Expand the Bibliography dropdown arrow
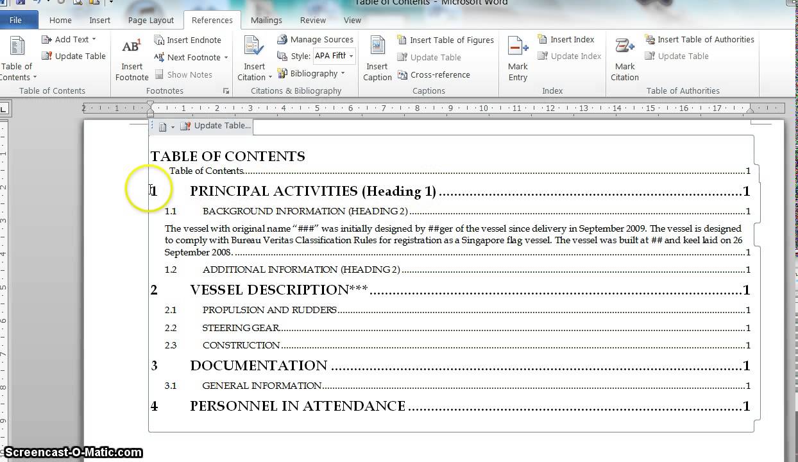 [343, 73]
